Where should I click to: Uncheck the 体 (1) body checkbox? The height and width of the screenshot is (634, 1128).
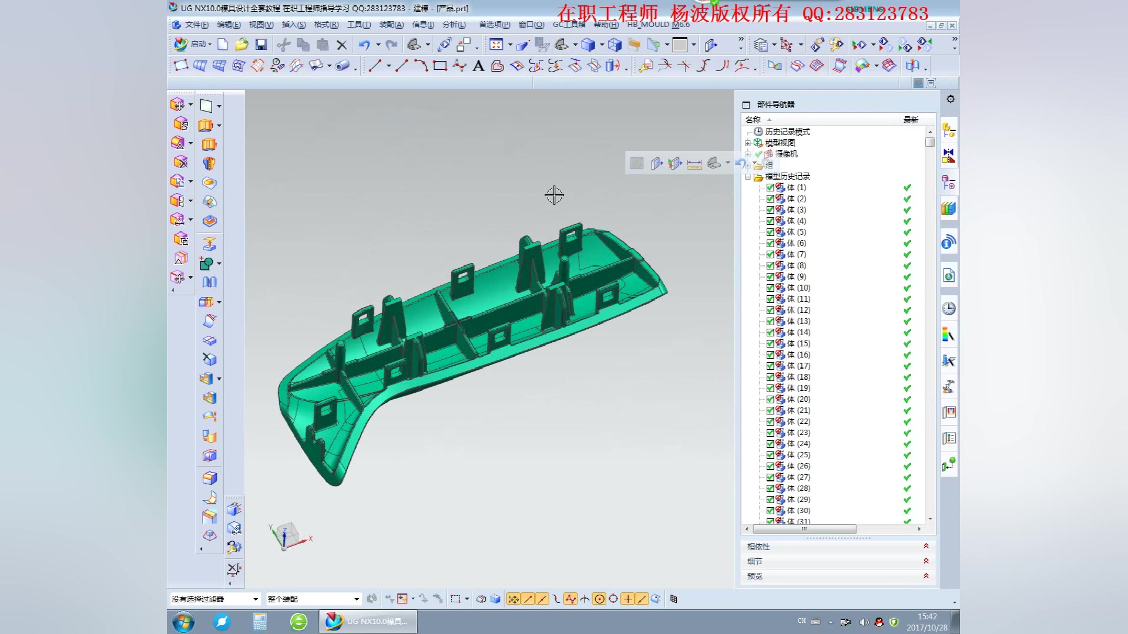tap(770, 188)
